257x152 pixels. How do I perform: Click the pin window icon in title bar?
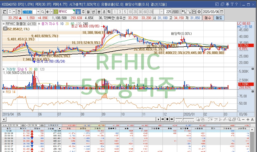pyautogui.click(x=227, y=5)
